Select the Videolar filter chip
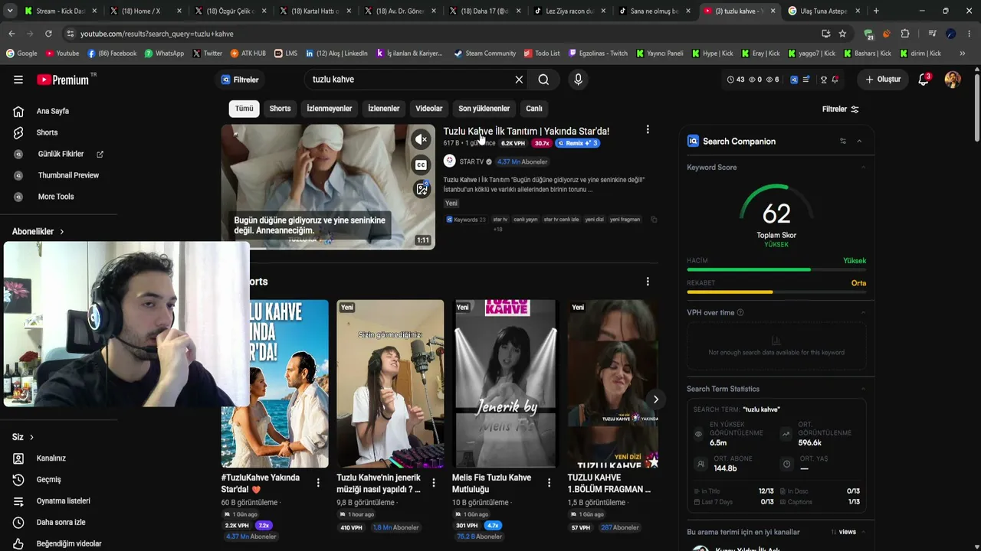The height and width of the screenshot is (551, 981). pos(429,109)
